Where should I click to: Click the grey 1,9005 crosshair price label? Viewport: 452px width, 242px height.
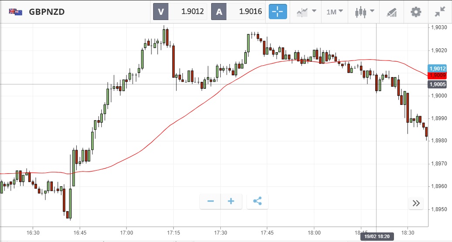tap(438, 84)
